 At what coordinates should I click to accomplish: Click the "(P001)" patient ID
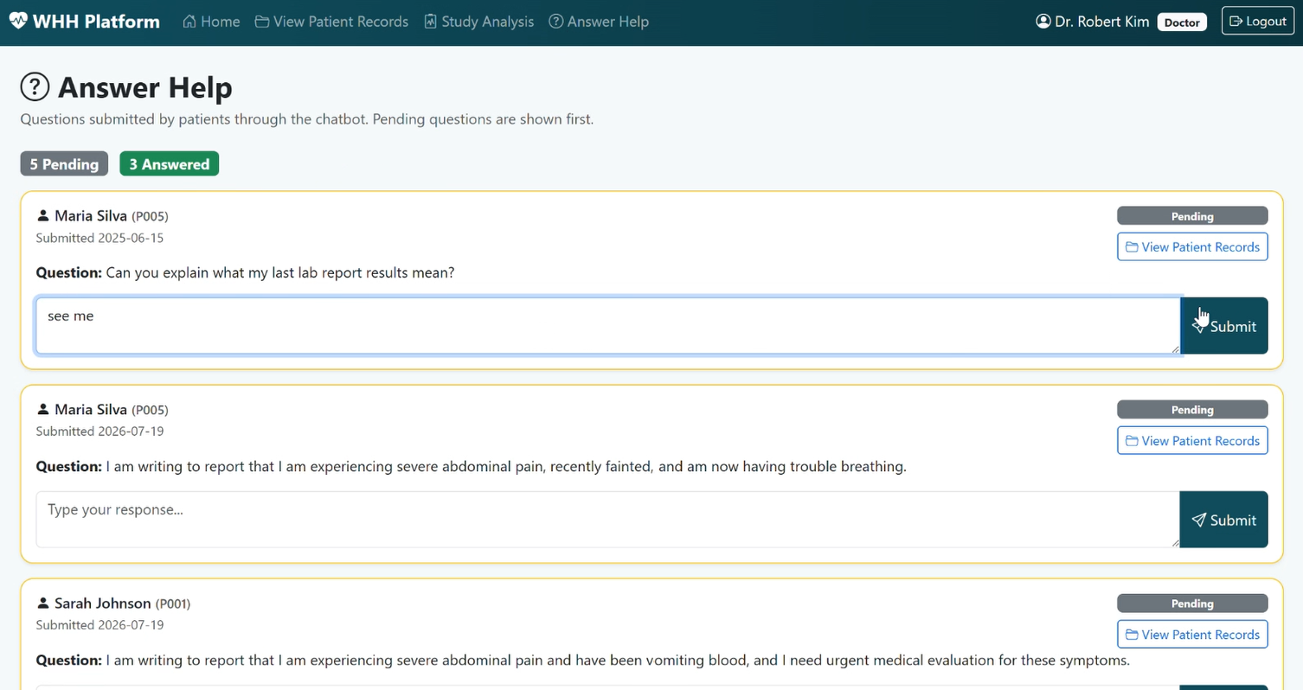click(x=173, y=604)
